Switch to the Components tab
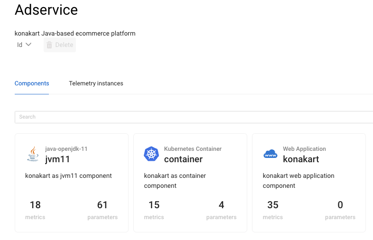This screenshot has width=373, height=240. click(32, 83)
